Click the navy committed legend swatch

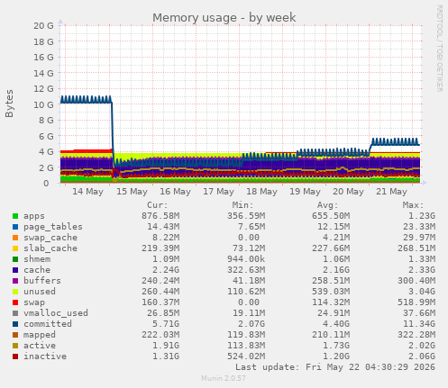(x=15, y=324)
